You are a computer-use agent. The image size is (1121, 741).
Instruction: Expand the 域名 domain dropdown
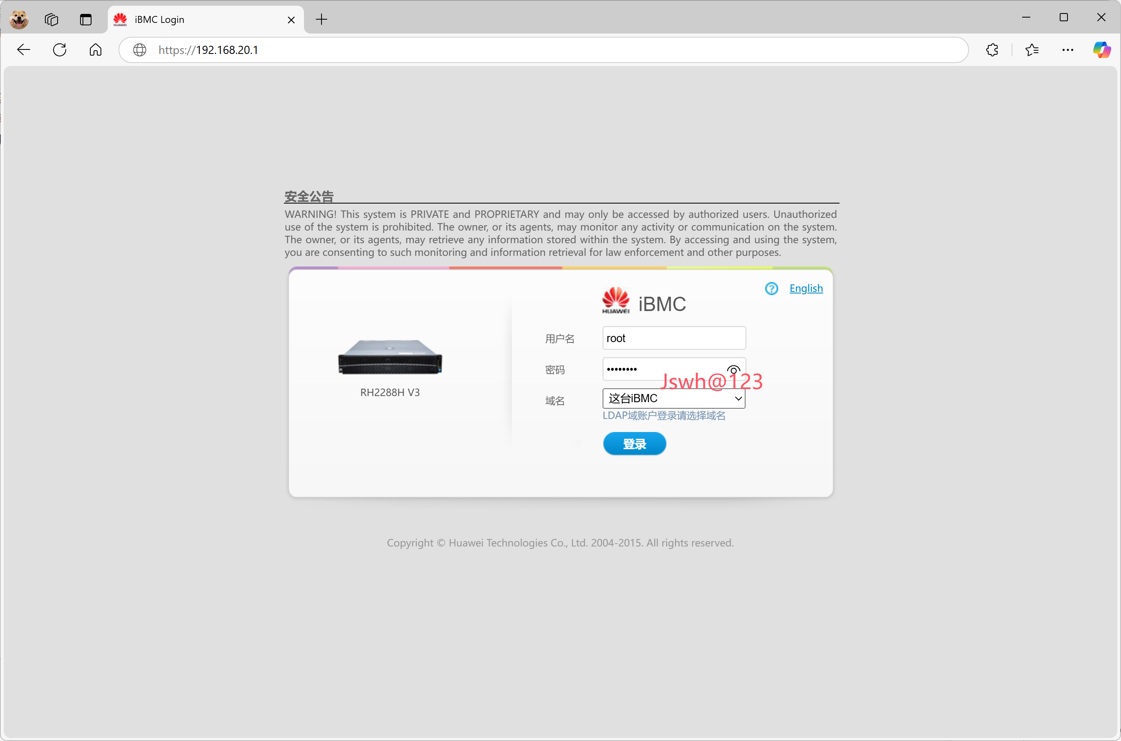[x=674, y=398]
